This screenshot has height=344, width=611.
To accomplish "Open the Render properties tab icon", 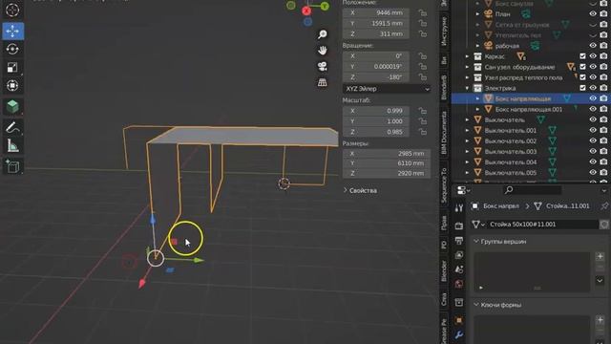I will click(459, 226).
